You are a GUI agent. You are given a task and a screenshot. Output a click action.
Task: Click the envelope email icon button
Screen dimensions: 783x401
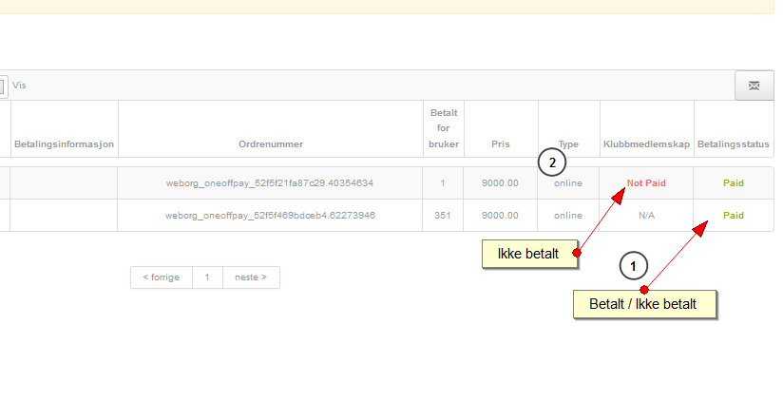[754, 86]
